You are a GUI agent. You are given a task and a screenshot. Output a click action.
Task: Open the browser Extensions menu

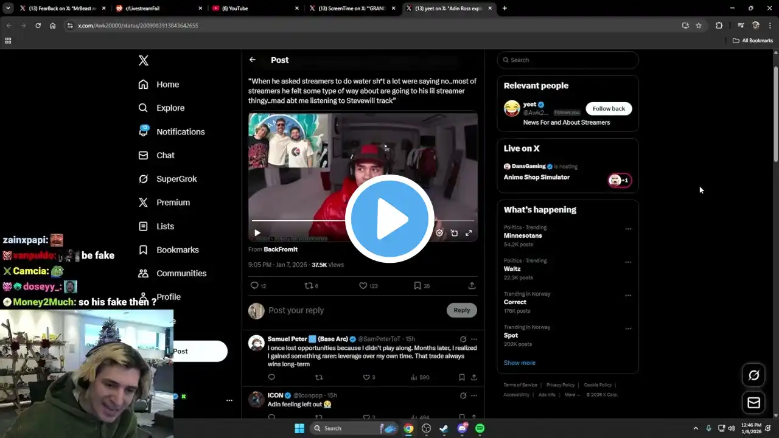[719, 26]
